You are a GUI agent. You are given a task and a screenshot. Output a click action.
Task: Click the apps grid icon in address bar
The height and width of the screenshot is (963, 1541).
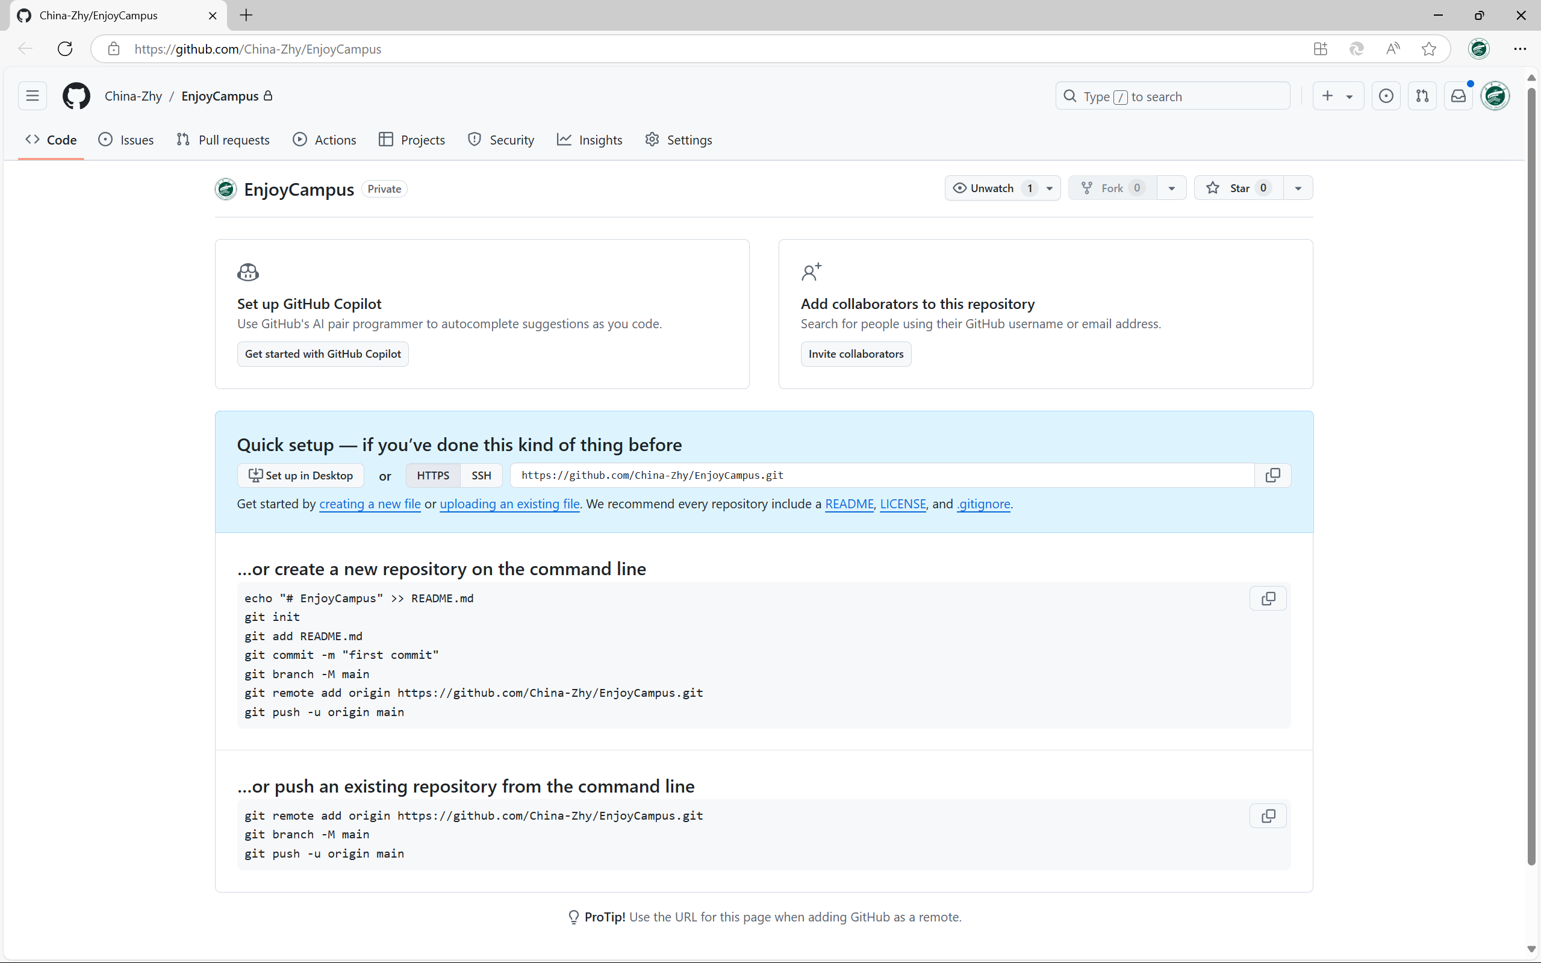[1320, 49]
